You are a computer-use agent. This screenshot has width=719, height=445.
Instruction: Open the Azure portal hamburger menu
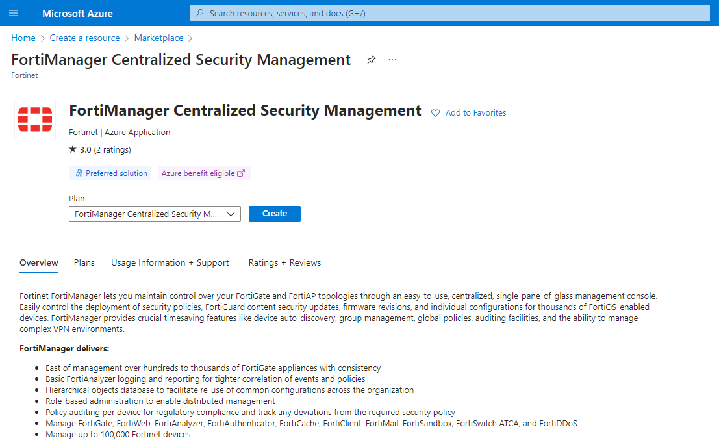[14, 13]
